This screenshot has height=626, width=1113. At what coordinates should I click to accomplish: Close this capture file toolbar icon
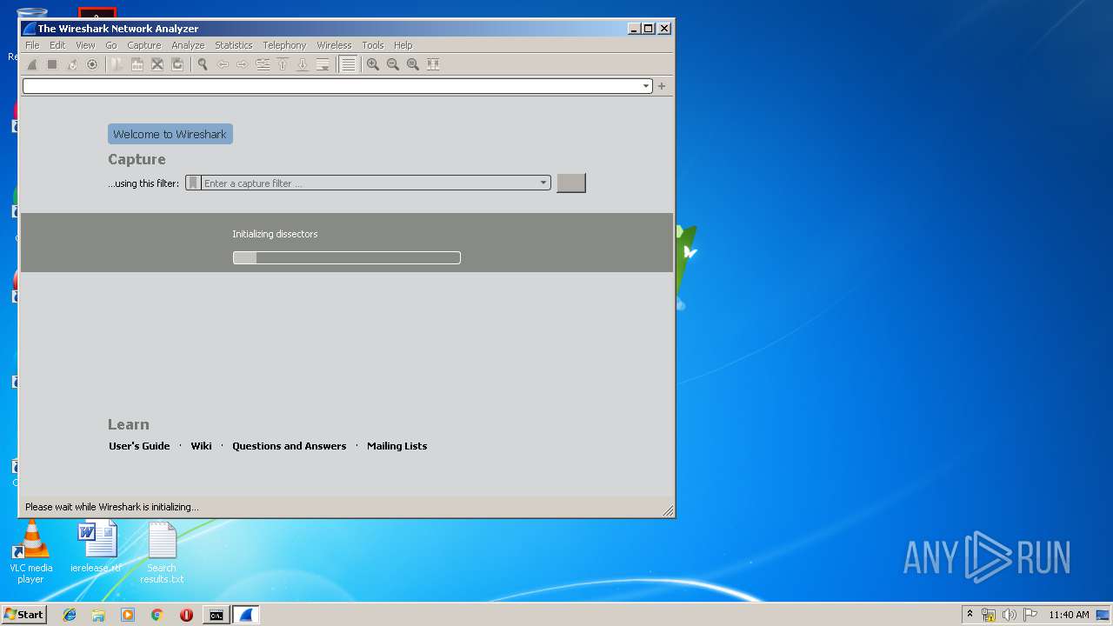[157, 64]
